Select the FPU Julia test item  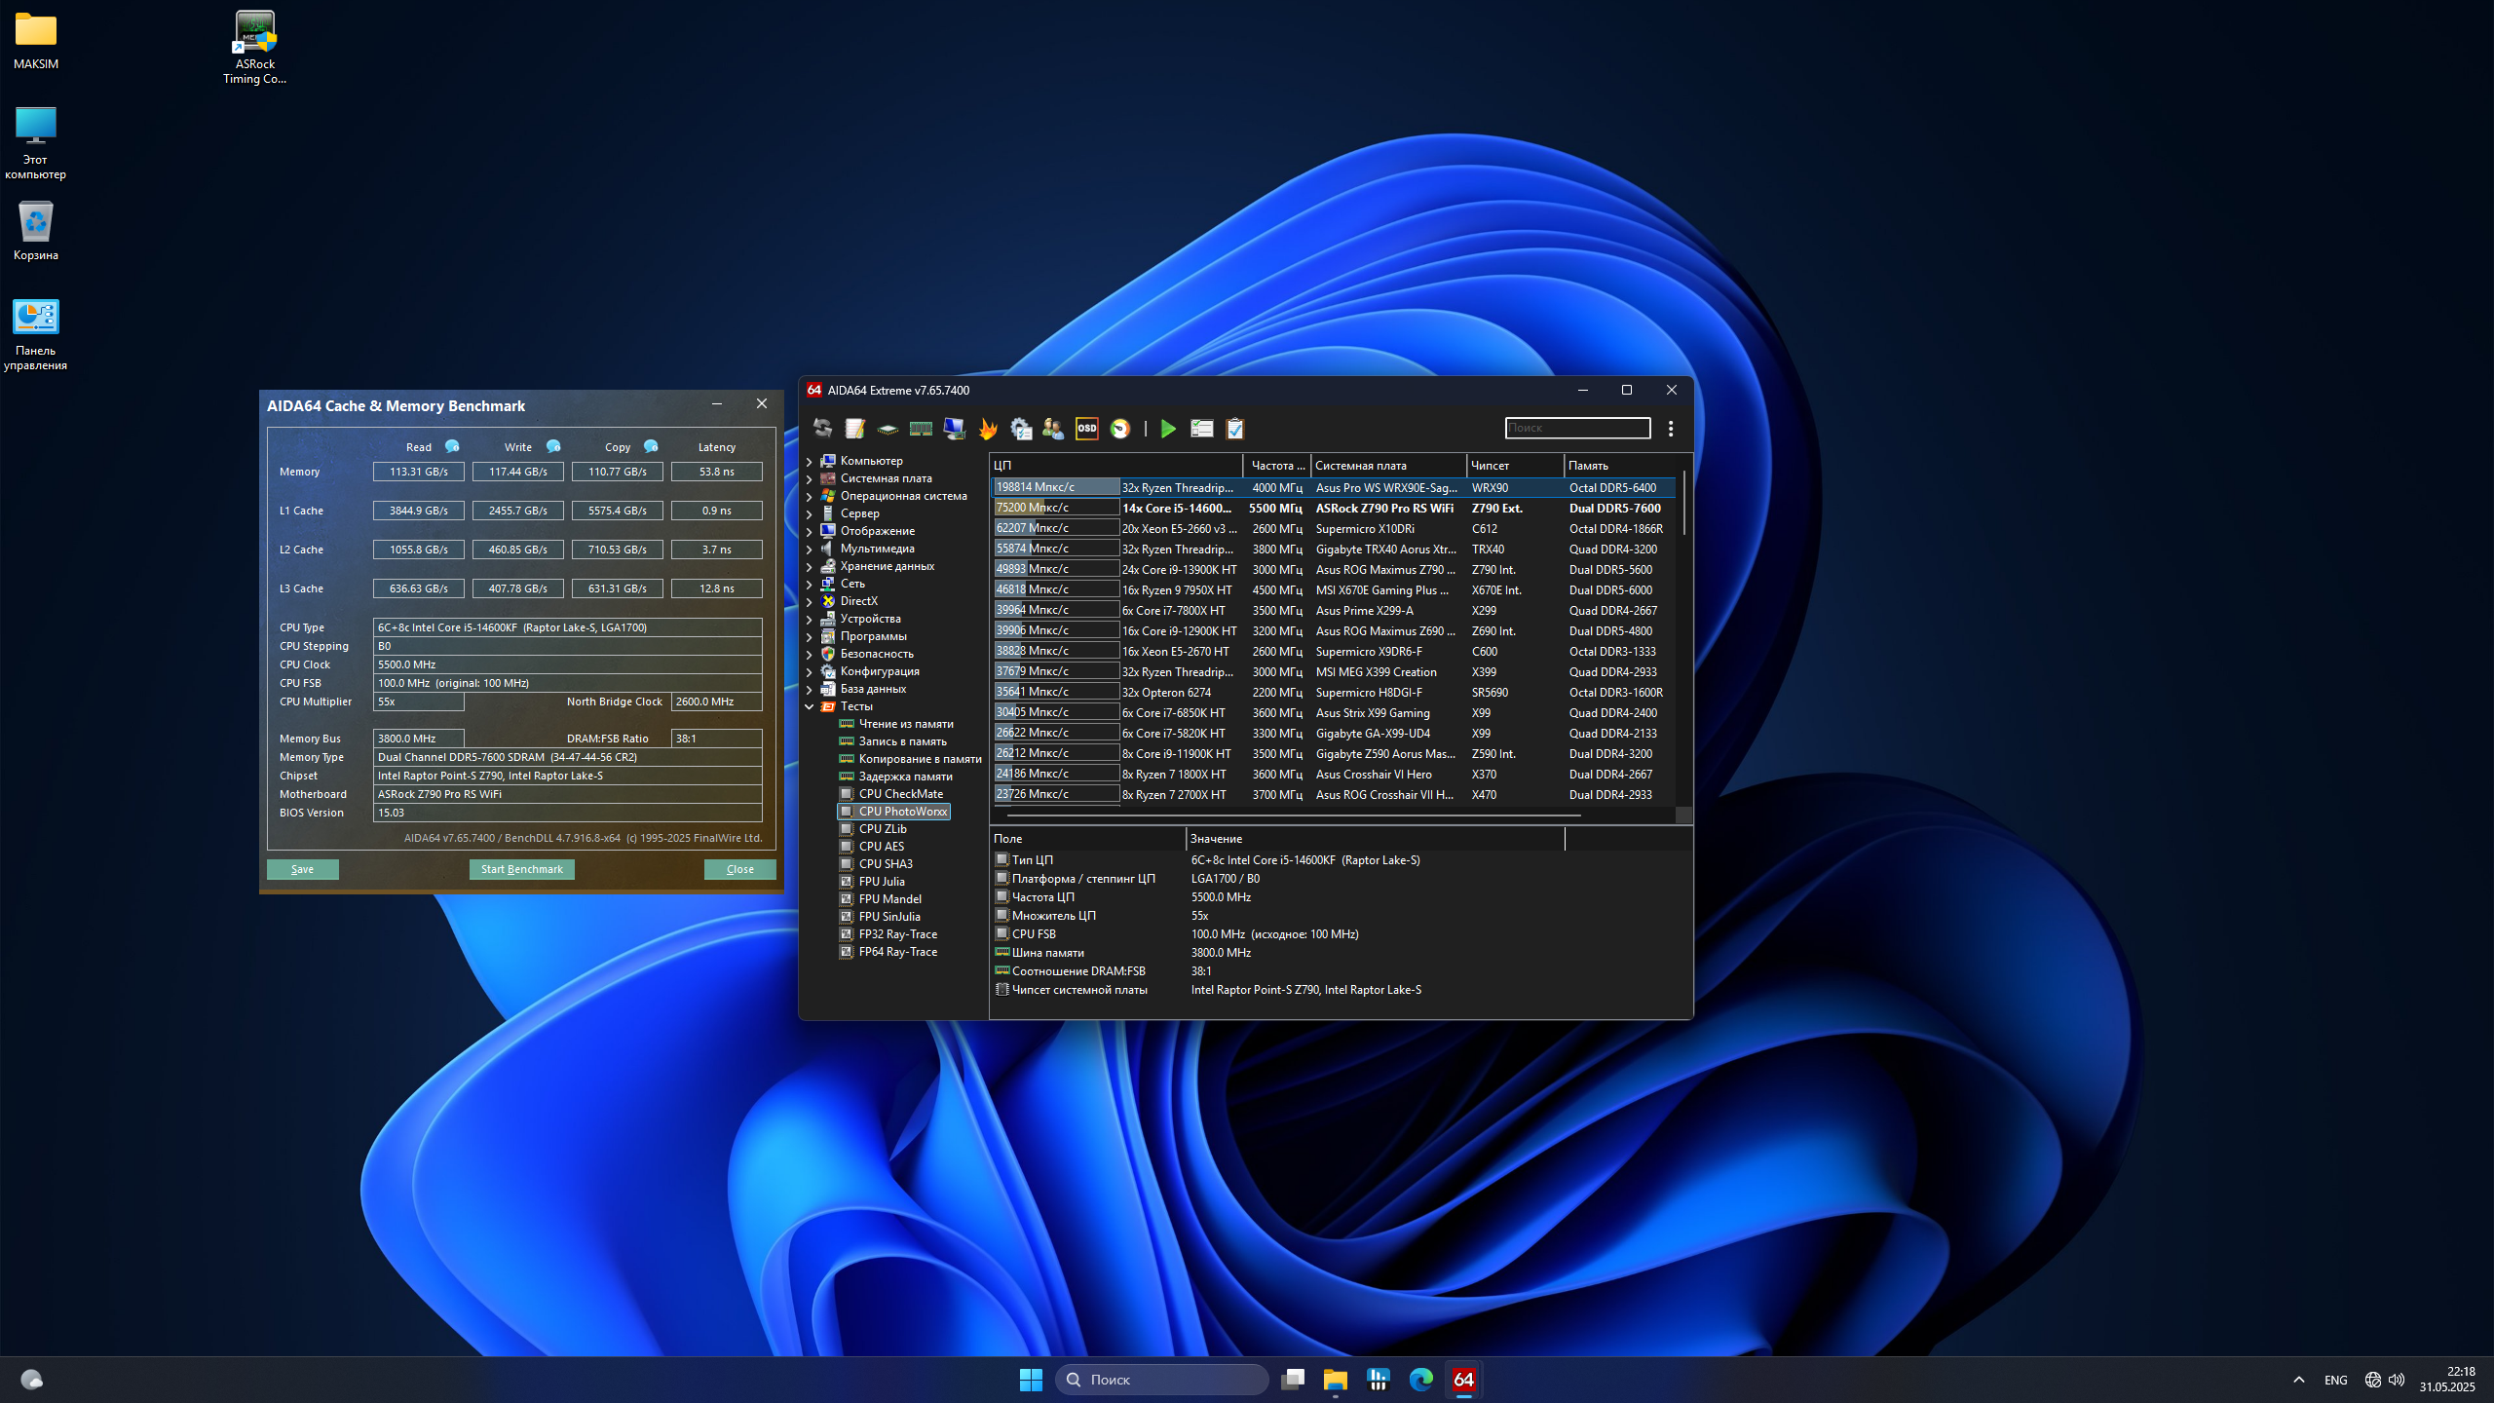pos(882,882)
